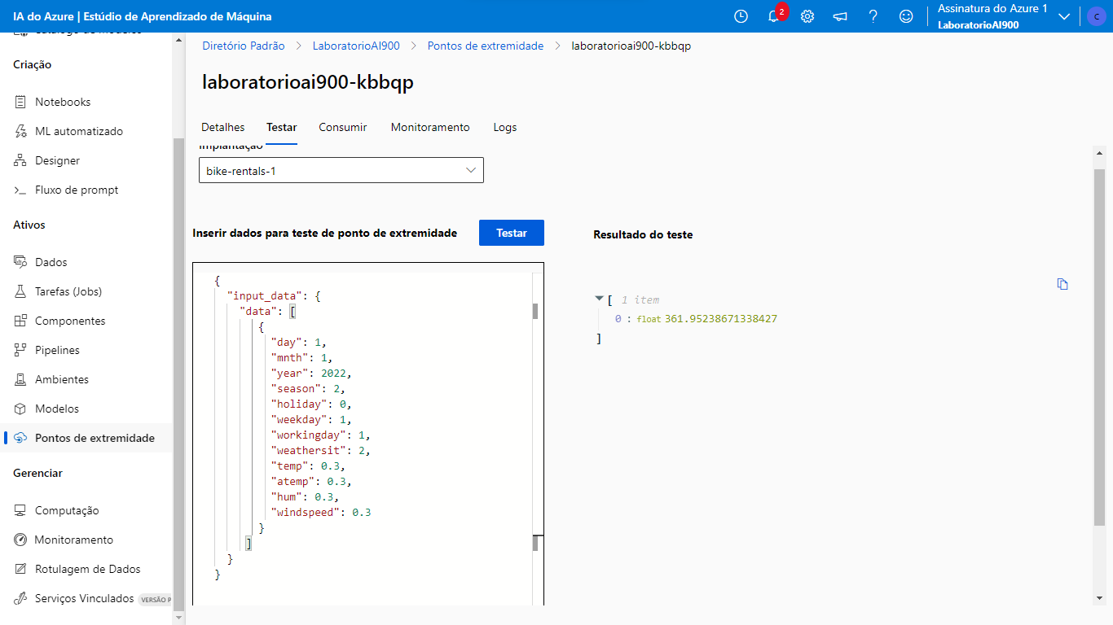The image size is (1113, 625).
Task: Click the "workingday": 1 line
Action: pos(321,435)
